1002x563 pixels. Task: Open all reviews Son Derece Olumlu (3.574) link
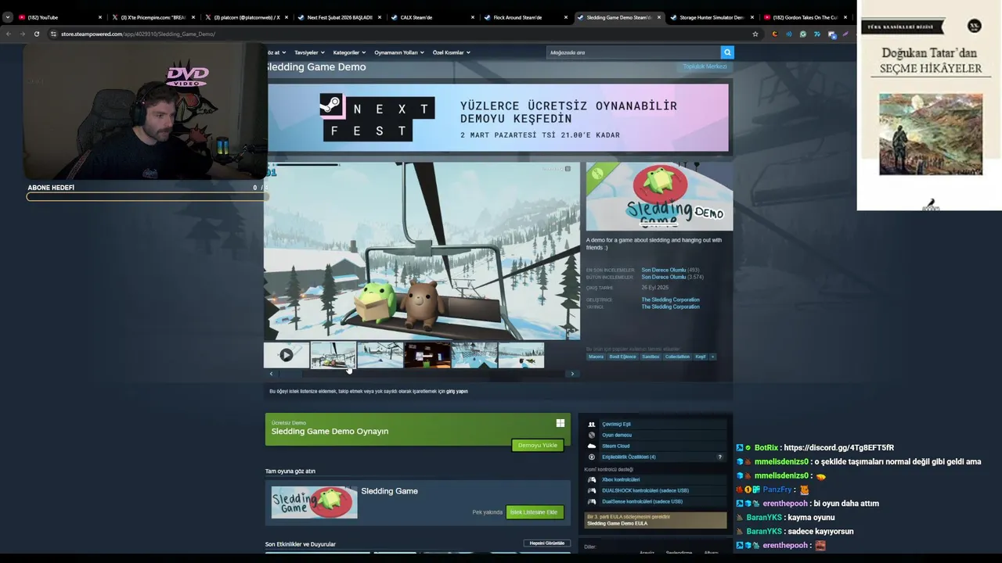[x=672, y=277]
